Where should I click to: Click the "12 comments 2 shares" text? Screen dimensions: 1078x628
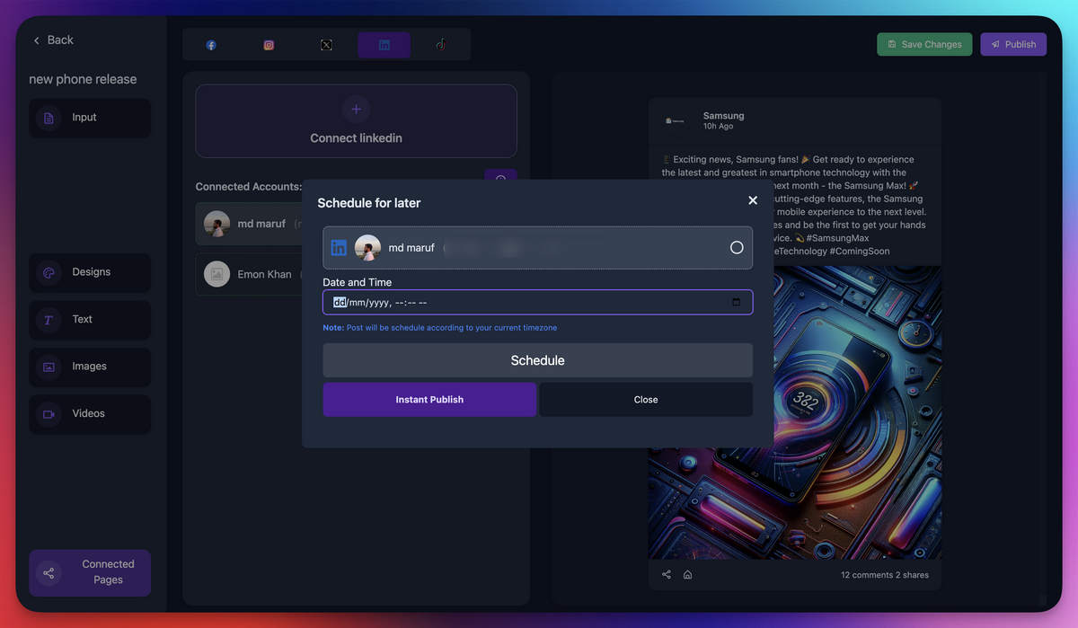(885, 575)
